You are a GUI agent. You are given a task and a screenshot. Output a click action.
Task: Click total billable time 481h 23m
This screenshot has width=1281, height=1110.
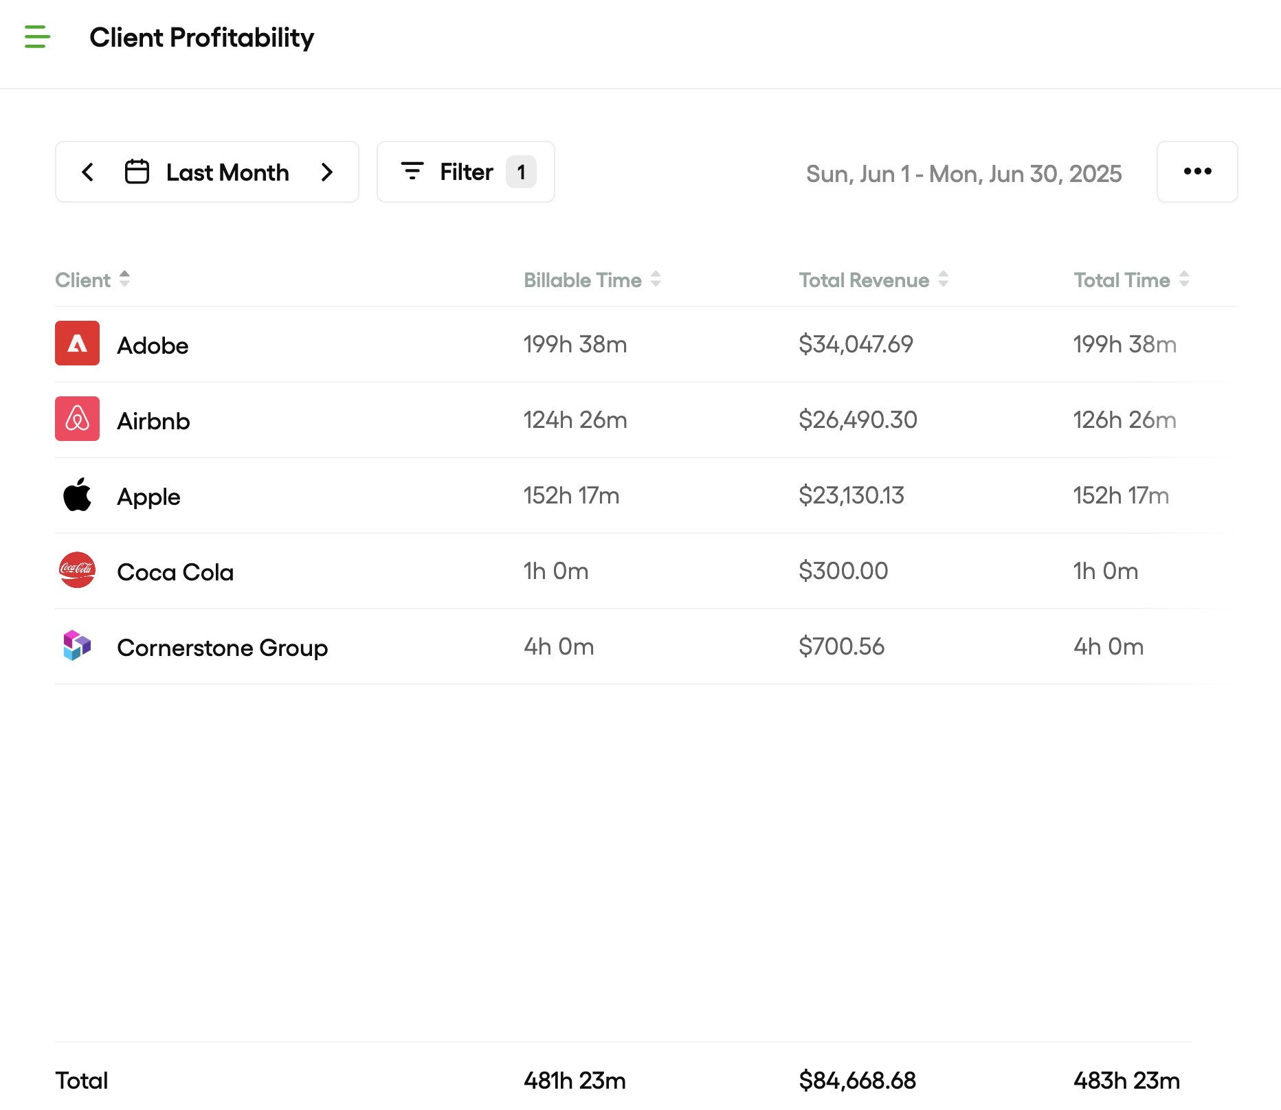coord(575,1080)
